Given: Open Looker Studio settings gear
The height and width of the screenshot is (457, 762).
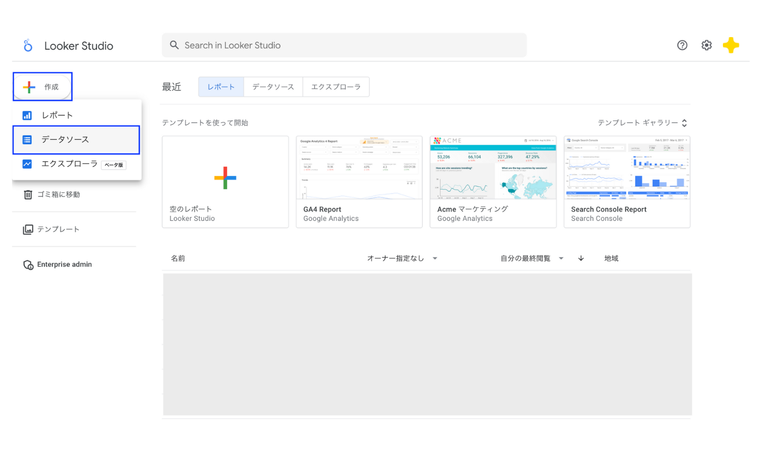Looking at the screenshot, I should [x=706, y=45].
